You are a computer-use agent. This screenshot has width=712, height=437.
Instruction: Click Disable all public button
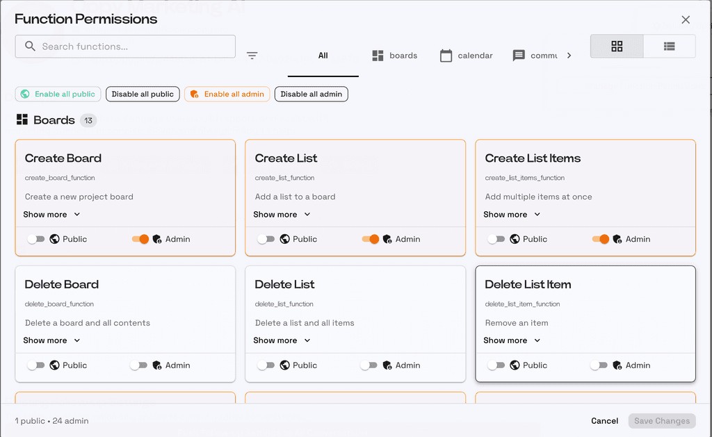coord(143,94)
